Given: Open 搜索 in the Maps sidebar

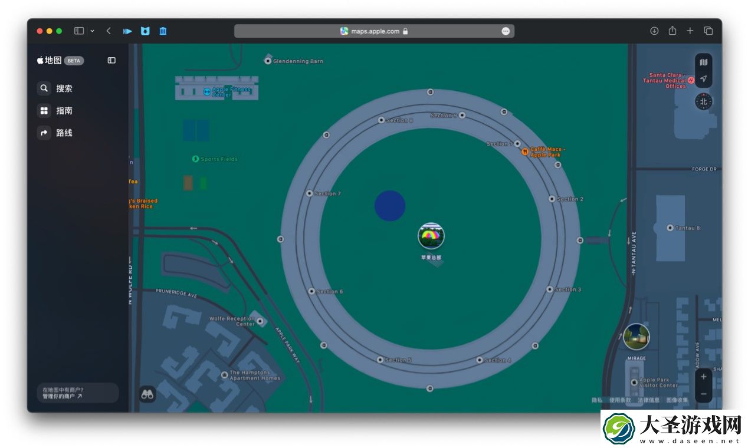Looking at the screenshot, I should [55, 88].
